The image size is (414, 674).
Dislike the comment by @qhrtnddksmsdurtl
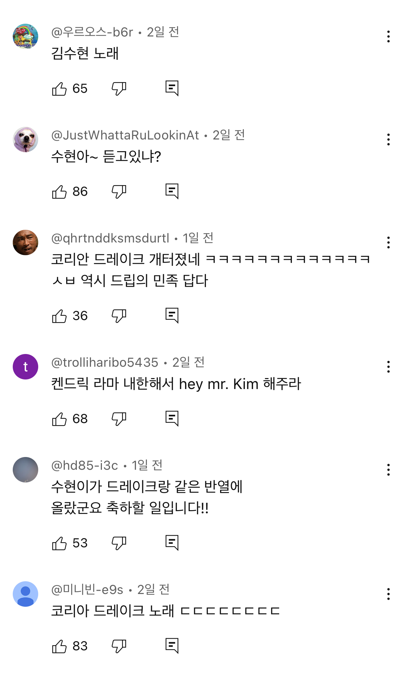tap(119, 316)
